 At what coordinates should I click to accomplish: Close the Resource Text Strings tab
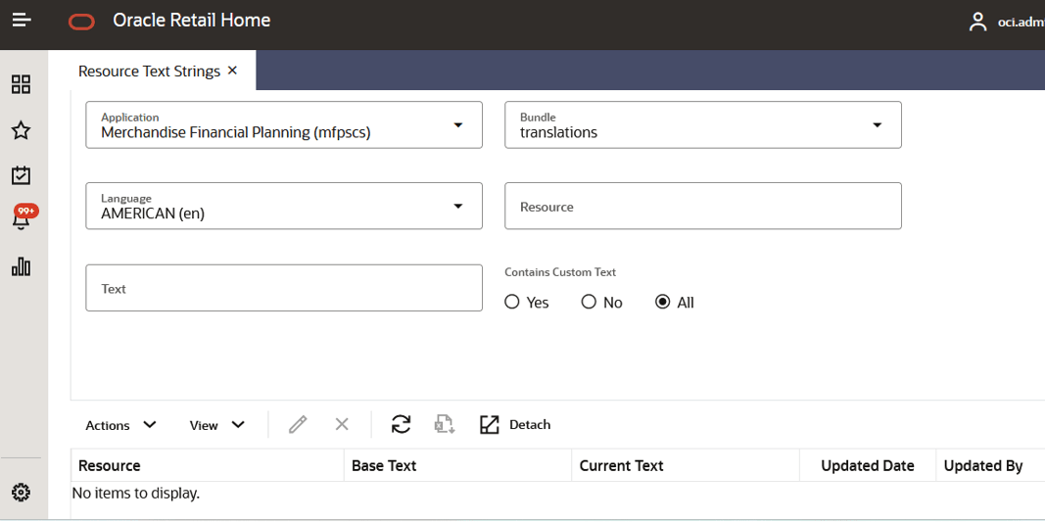pos(232,70)
